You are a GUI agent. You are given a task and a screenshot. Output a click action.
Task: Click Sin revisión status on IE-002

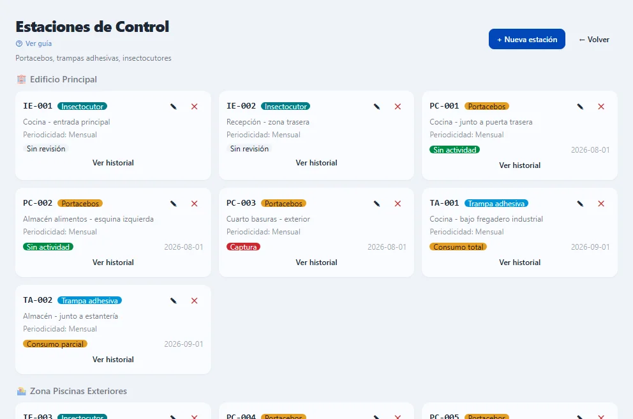click(249, 149)
